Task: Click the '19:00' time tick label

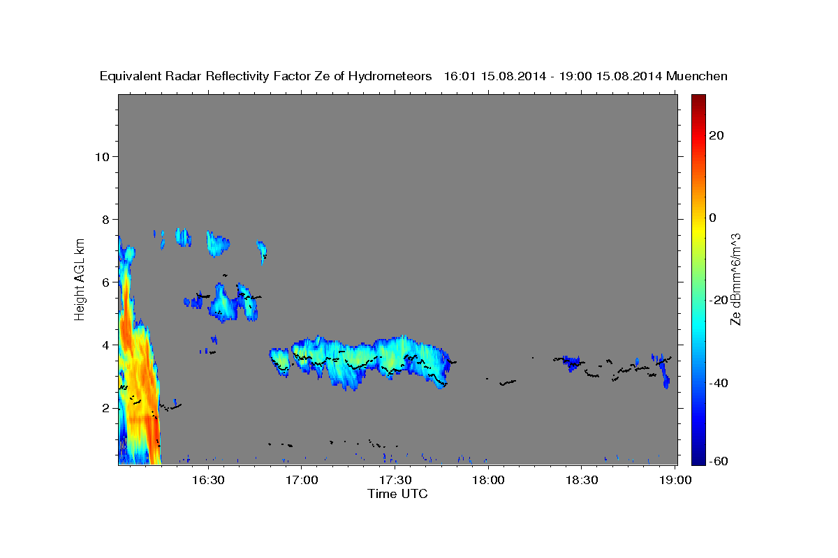Action: click(x=675, y=480)
